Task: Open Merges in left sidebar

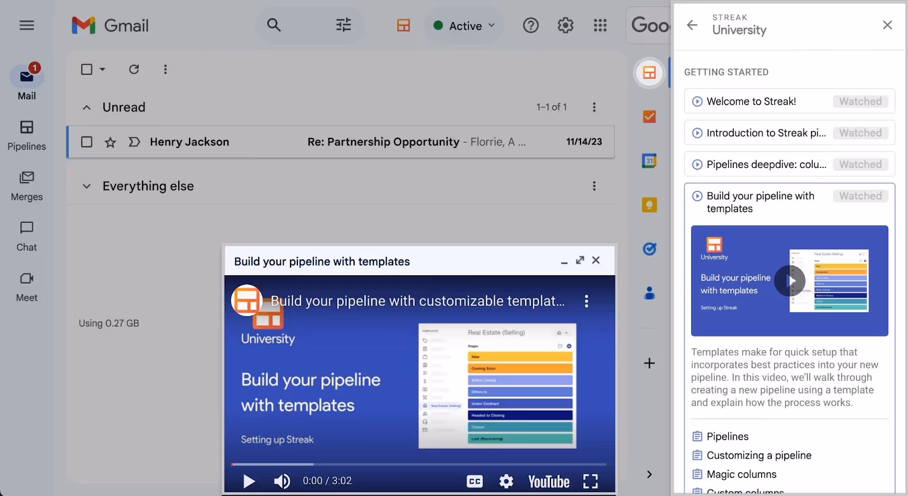Action: [x=27, y=186]
